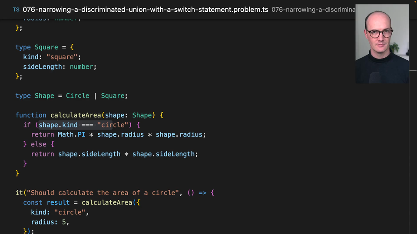The width and height of the screenshot is (417, 234).
Task: Place cursor on highlighted shape.kind expression
Action: pos(58,125)
